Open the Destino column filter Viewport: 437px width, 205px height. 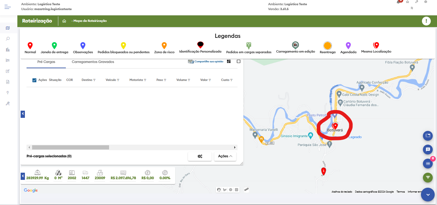tap(94, 80)
